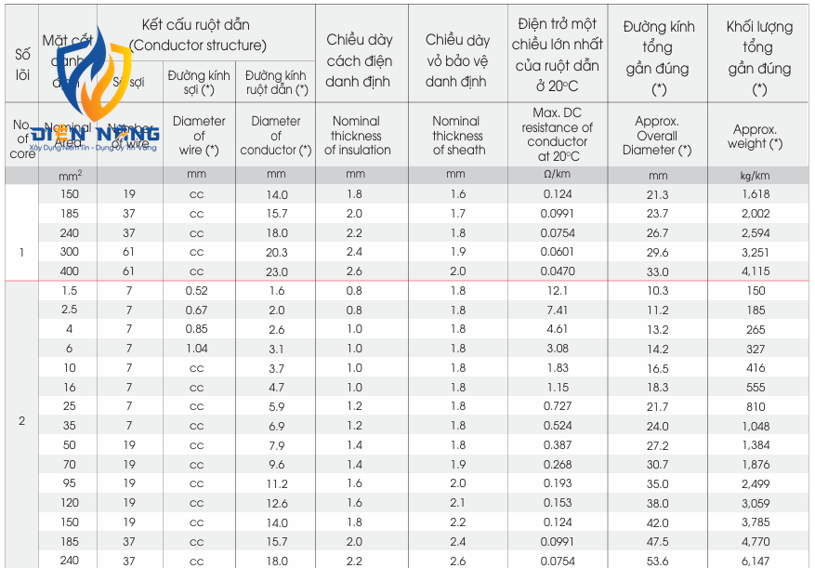Select the 'Approx. Overall Diameter (*)' header
815x568 pixels.
[657, 135]
